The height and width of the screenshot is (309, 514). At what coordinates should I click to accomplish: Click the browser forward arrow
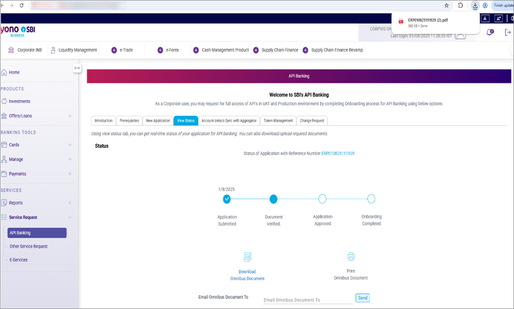pos(12,5)
